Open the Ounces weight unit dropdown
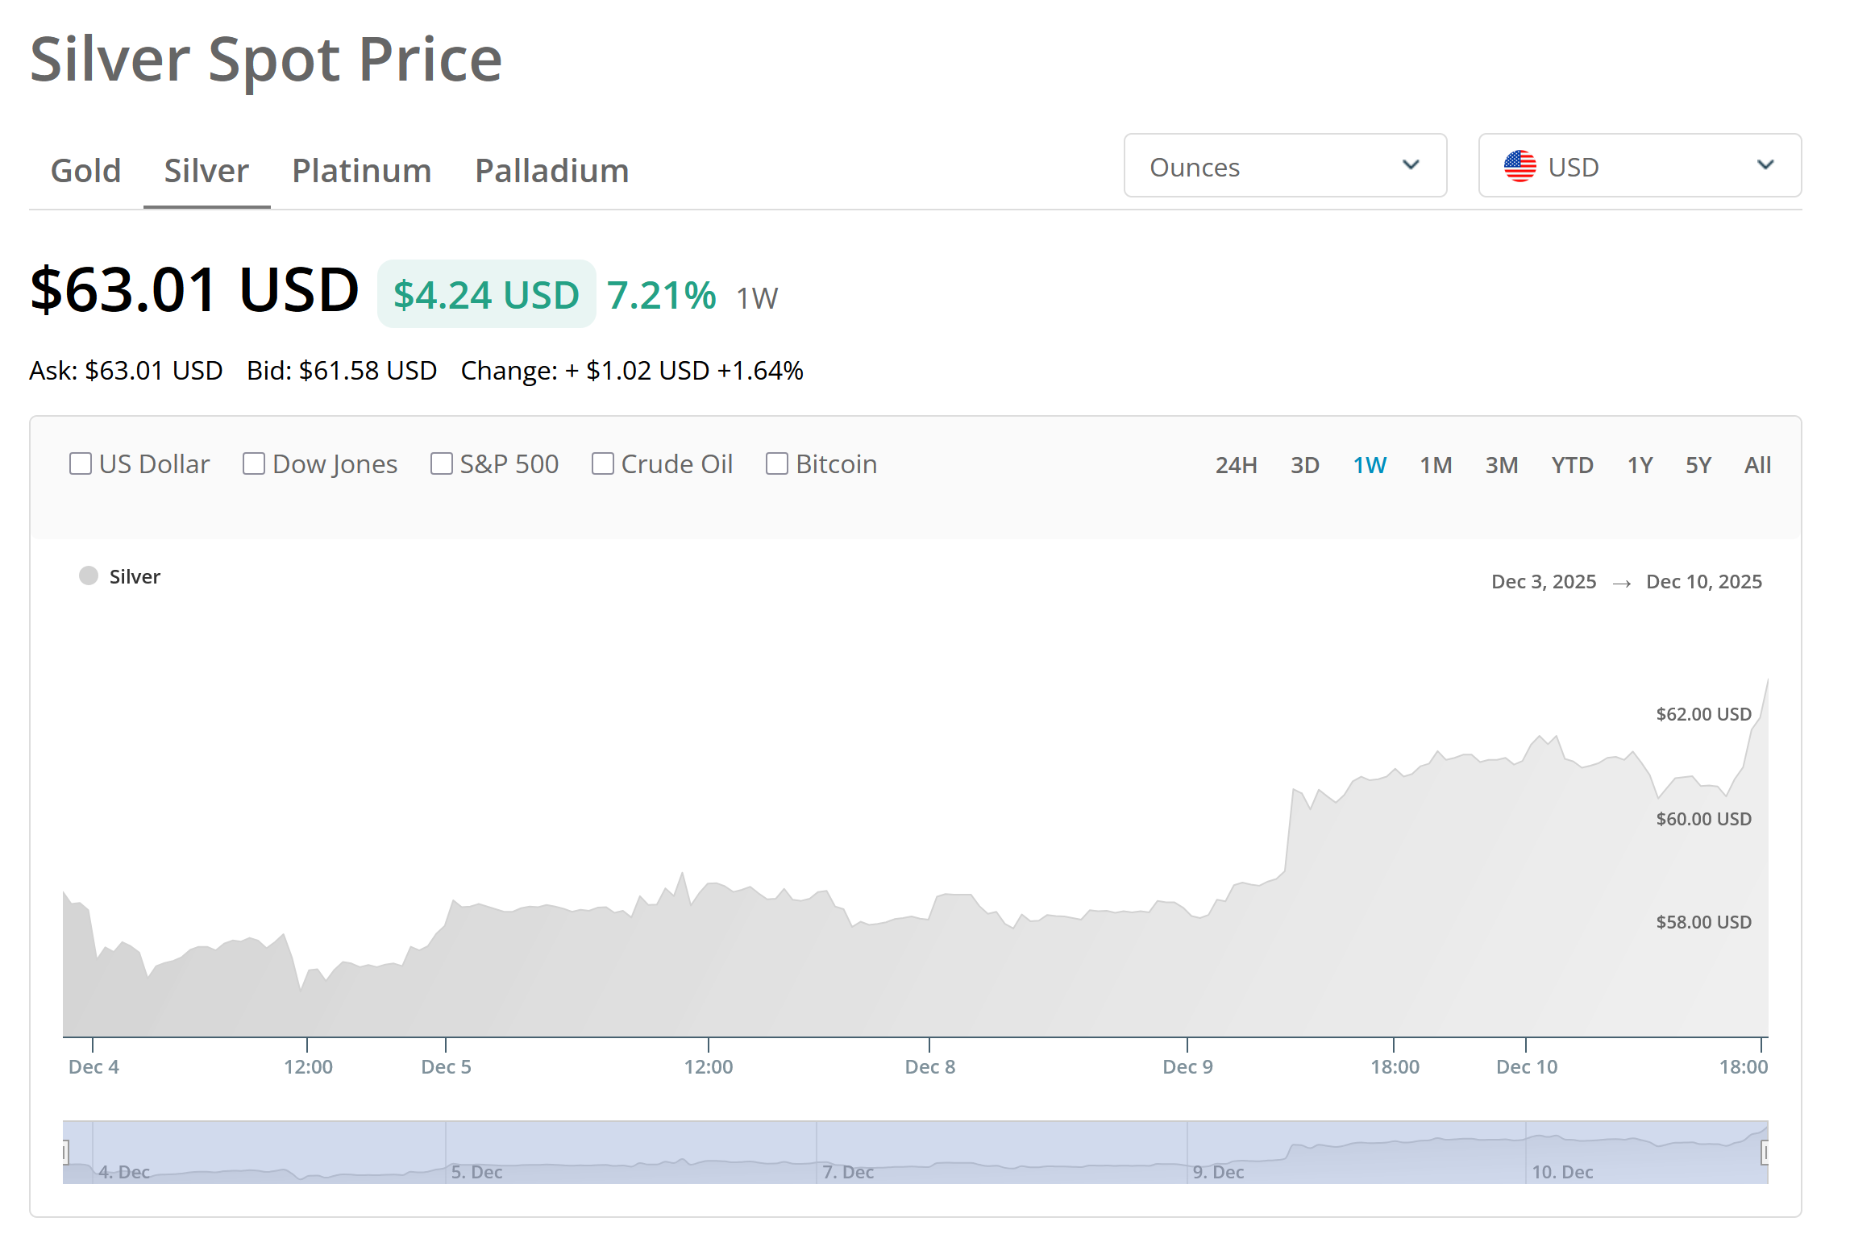Screen dimensions: 1850x1234 pos(1284,166)
